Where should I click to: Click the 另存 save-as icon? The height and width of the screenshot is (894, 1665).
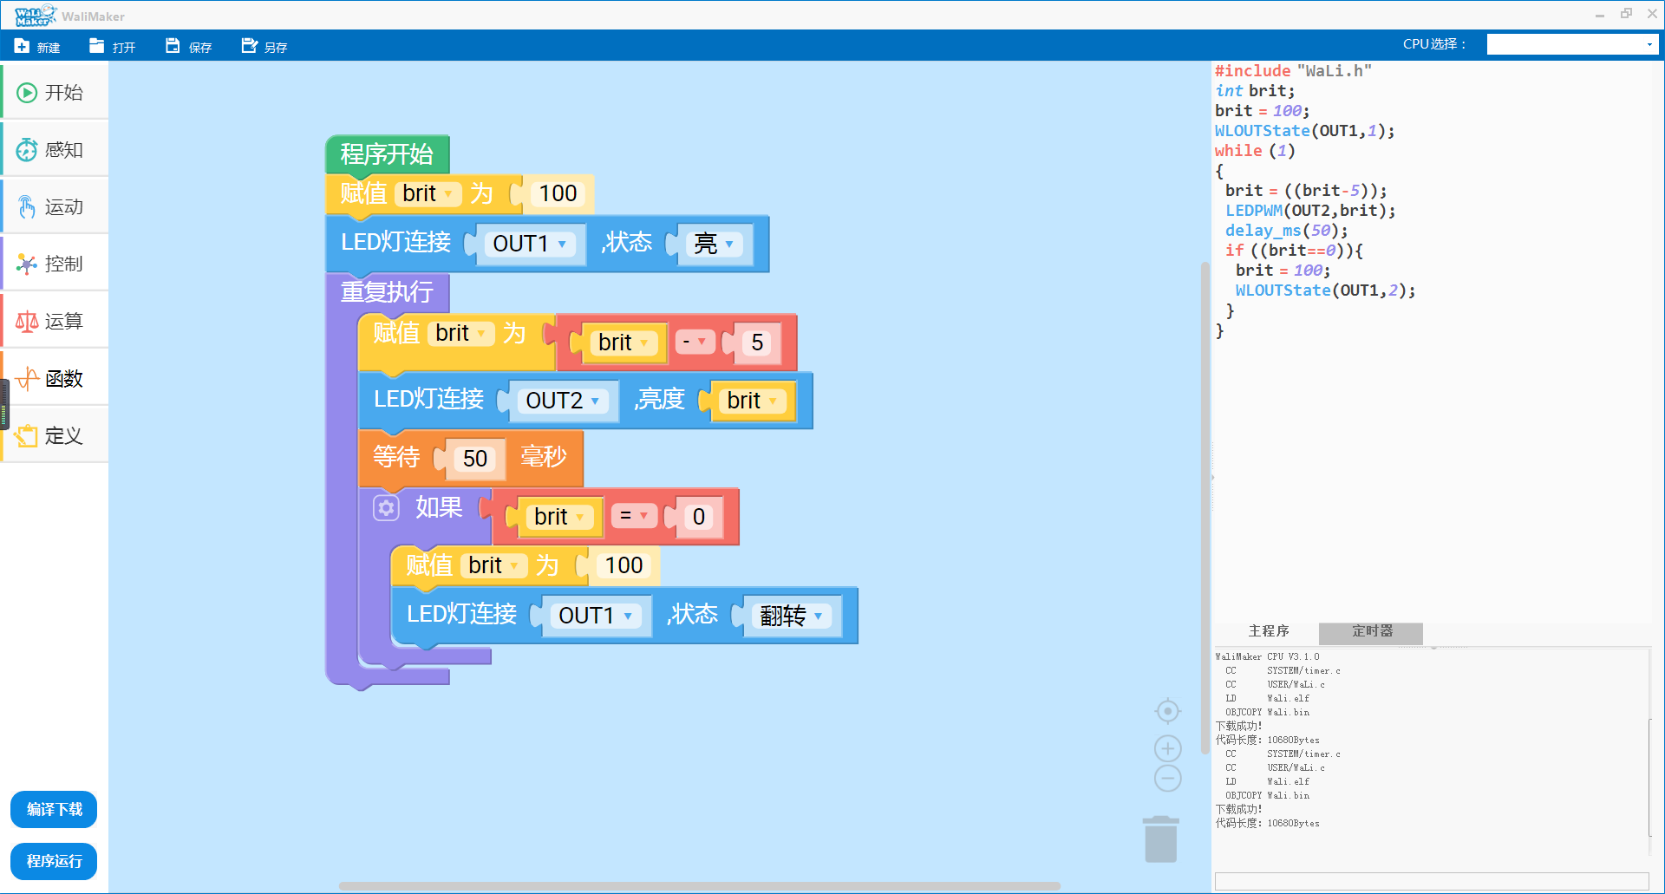pyautogui.click(x=249, y=46)
